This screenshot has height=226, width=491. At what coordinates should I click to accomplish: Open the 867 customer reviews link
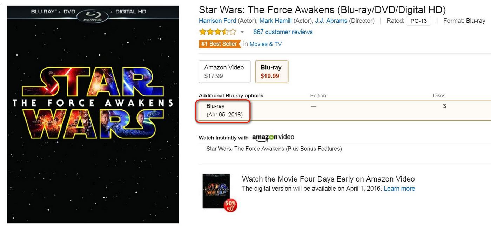(283, 32)
